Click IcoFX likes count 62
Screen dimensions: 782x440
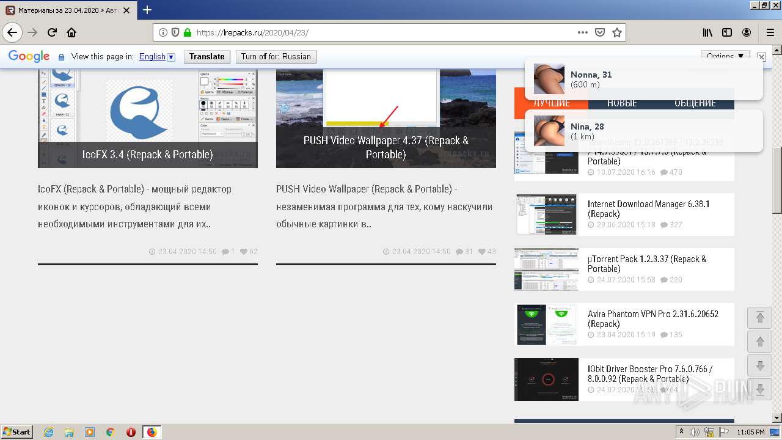click(249, 251)
